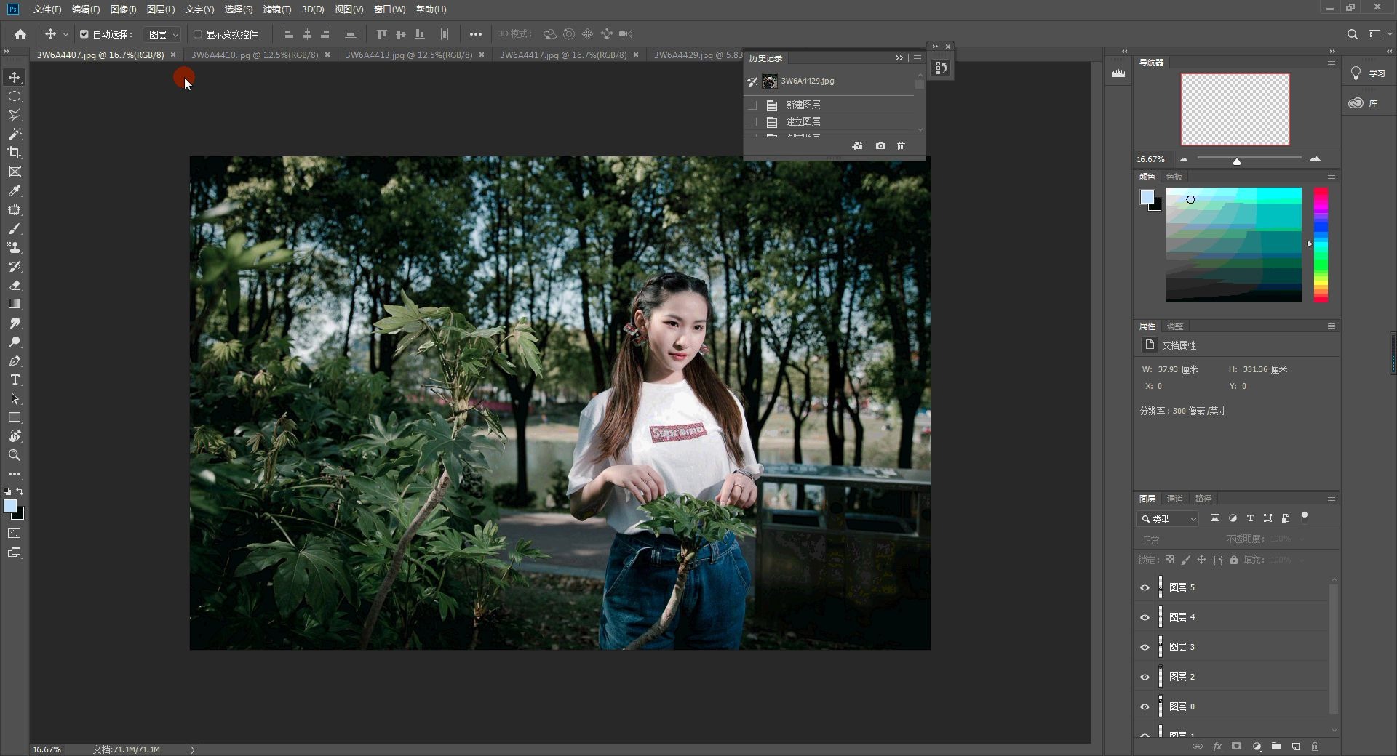1397x756 pixels.
Task: Click the search icon in options bar
Action: click(1353, 34)
